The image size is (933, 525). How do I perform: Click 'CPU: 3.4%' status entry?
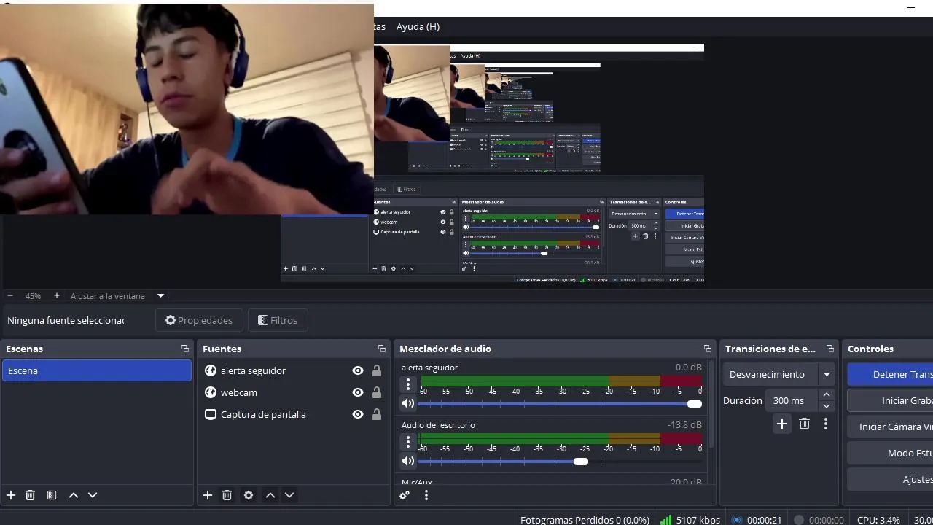pyautogui.click(x=878, y=520)
